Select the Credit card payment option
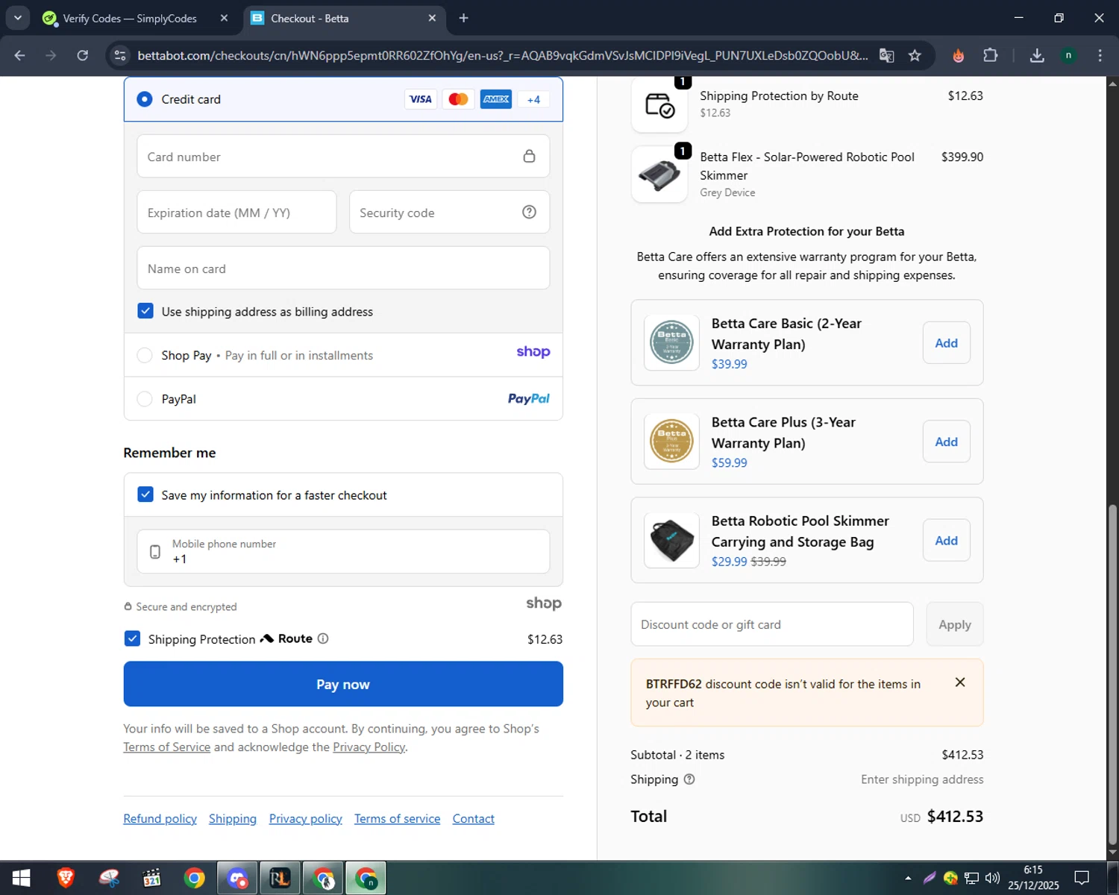This screenshot has height=895, width=1119. 145,99
